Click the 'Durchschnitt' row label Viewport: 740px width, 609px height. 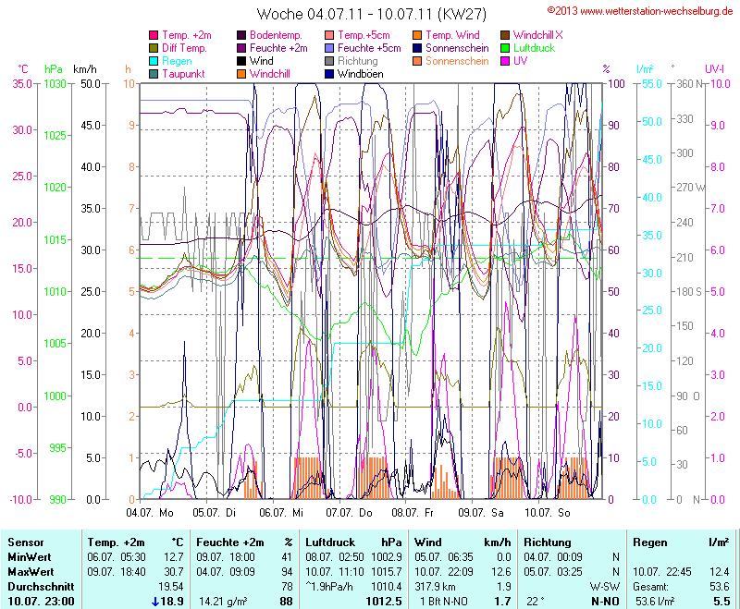(x=41, y=587)
